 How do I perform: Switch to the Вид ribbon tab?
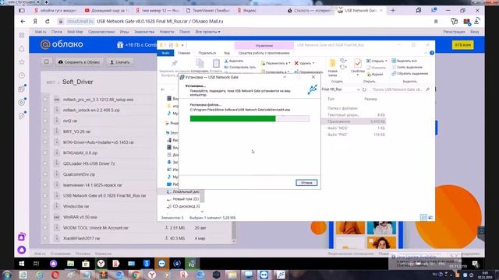pyautogui.click(x=227, y=53)
